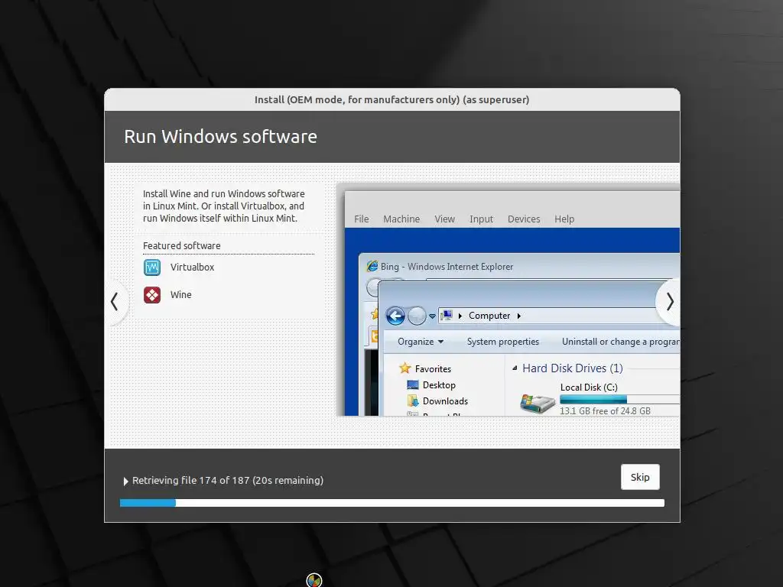Click Uninstall or change a program
The width and height of the screenshot is (783, 587).
coord(621,342)
